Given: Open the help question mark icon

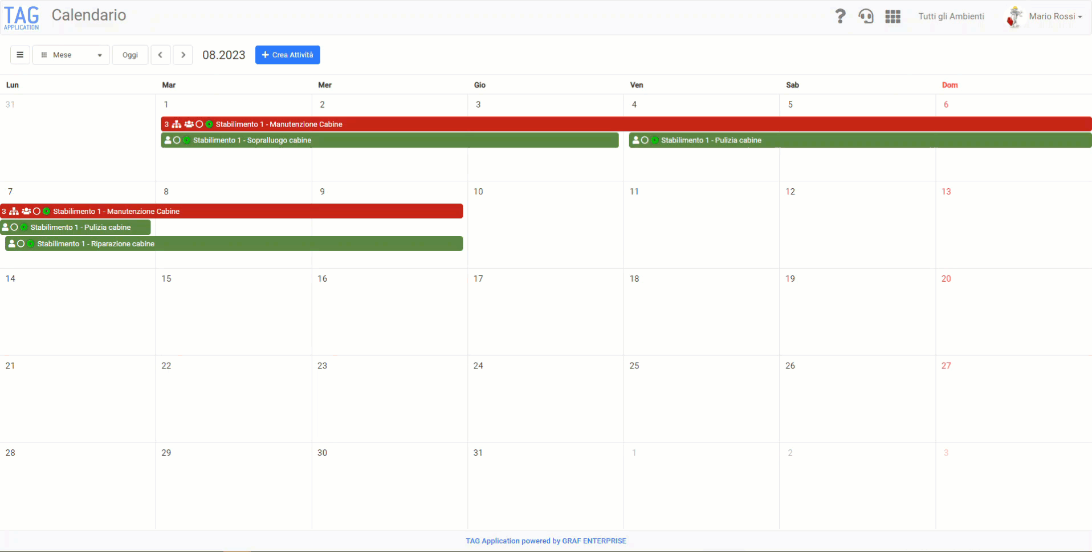Looking at the screenshot, I should pos(840,17).
